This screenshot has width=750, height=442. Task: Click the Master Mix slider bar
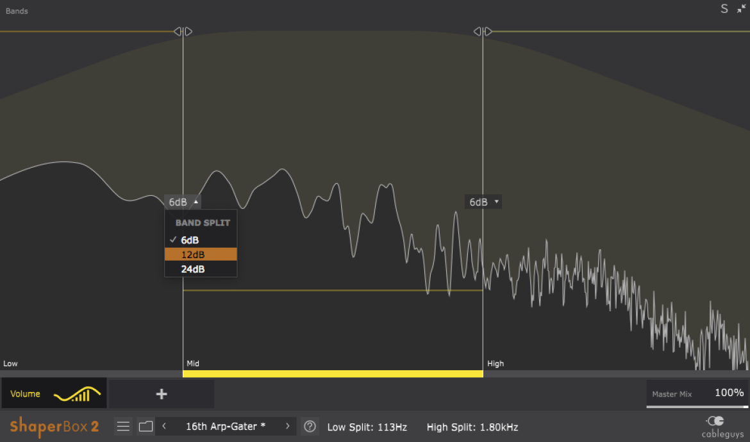coord(697,407)
